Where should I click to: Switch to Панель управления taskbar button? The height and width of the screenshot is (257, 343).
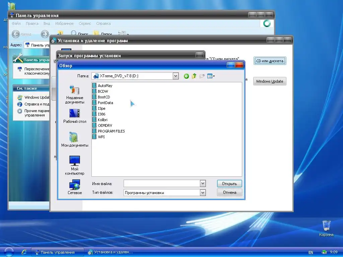coord(58,252)
